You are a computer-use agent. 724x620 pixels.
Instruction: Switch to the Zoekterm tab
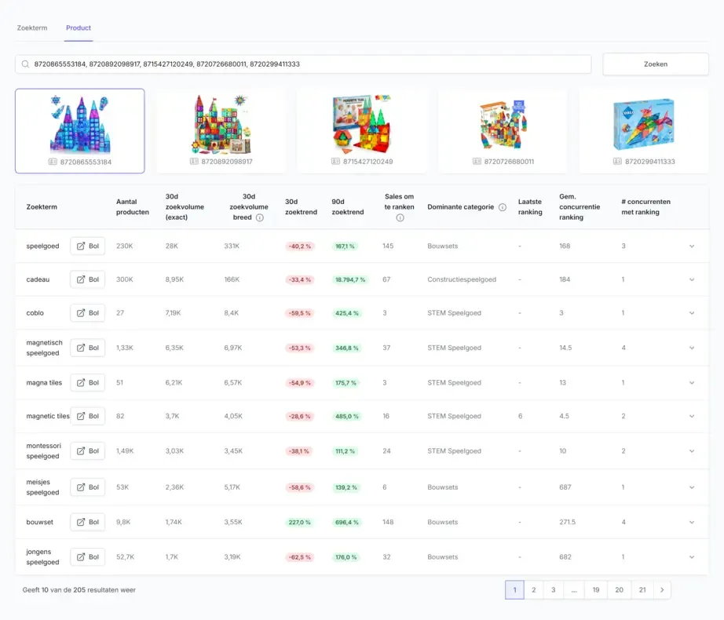point(32,27)
